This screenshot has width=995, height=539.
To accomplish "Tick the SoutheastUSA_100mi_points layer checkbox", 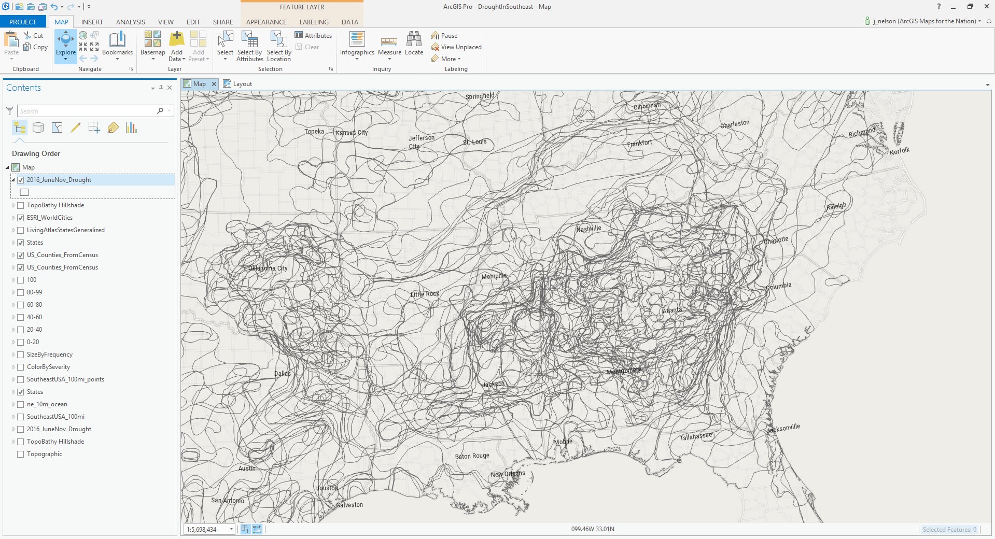I will click(x=21, y=379).
